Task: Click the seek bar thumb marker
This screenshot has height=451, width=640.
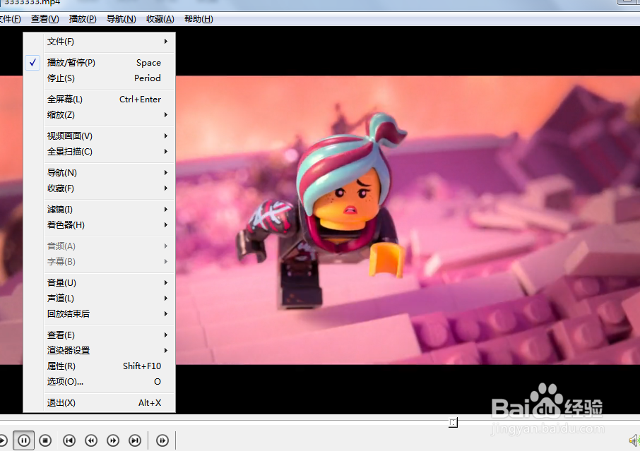Action: [453, 423]
